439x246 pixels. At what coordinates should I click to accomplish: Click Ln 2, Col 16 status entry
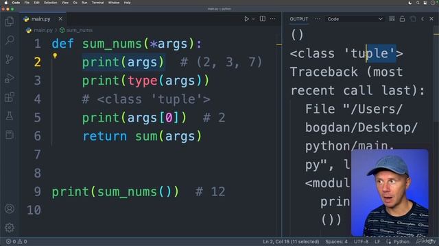pyautogui.click(x=291, y=241)
